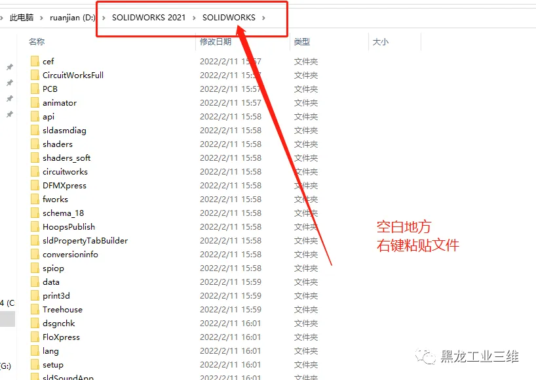Click the data folder icon

35,282
